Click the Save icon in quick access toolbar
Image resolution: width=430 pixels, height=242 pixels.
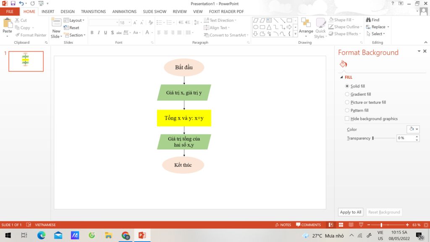pos(13,3)
